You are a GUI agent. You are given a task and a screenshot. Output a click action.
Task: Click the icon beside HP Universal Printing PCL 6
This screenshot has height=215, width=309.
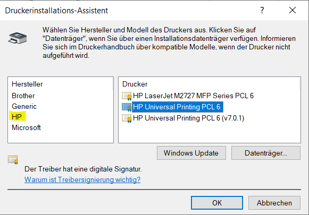pos(127,107)
